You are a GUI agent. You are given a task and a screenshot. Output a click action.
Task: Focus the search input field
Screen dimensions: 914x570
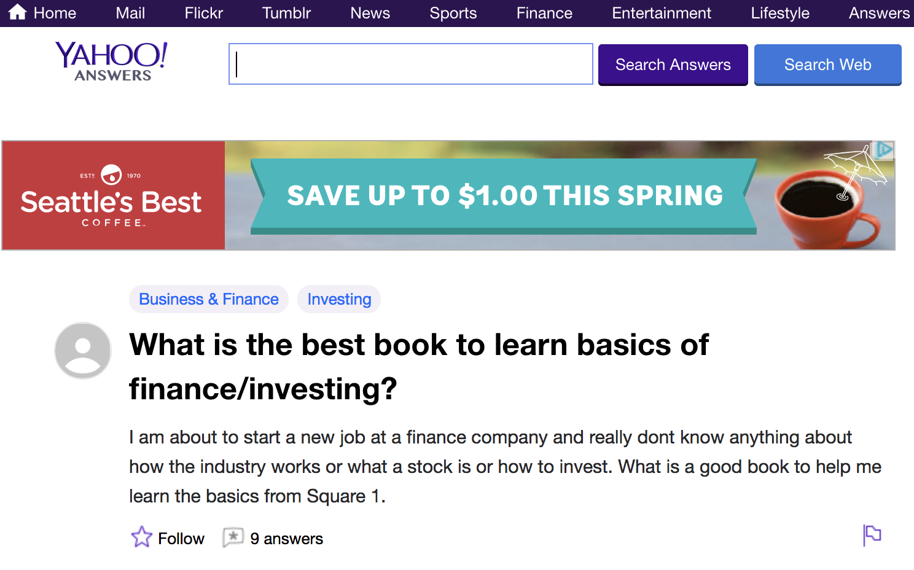tap(410, 64)
